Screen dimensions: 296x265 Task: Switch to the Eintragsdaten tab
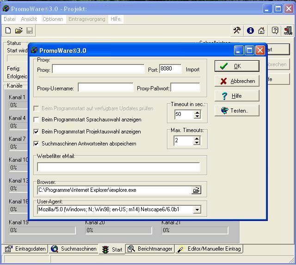coord(25,249)
